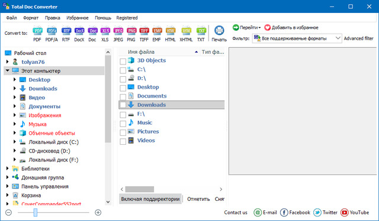The height and width of the screenshot is (221, 379).
Task: Open E-mail contact icon
Action: pyautogui.click(x=258, y=213)
